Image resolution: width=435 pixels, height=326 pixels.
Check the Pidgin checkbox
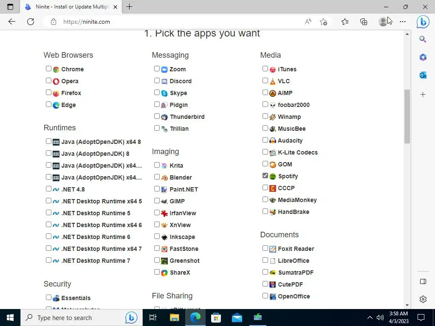157,104
